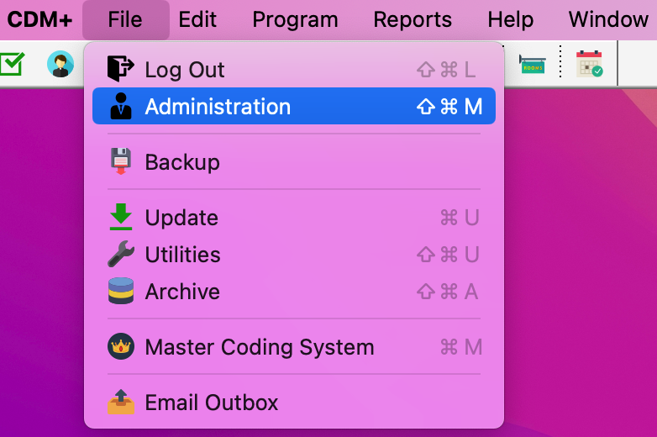Click the green Update download arrow icon
The width and height of the screenshot is (657, 437).
point(121,217)
